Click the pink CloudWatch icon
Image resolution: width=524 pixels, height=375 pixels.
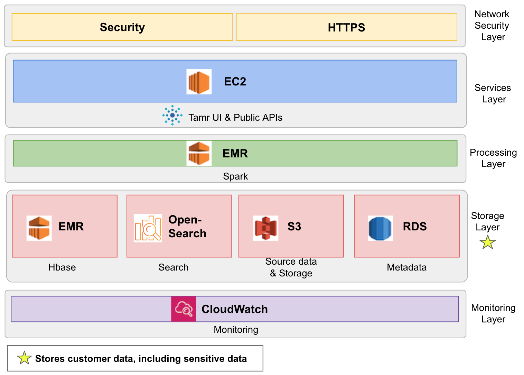(x=184, y=309)
